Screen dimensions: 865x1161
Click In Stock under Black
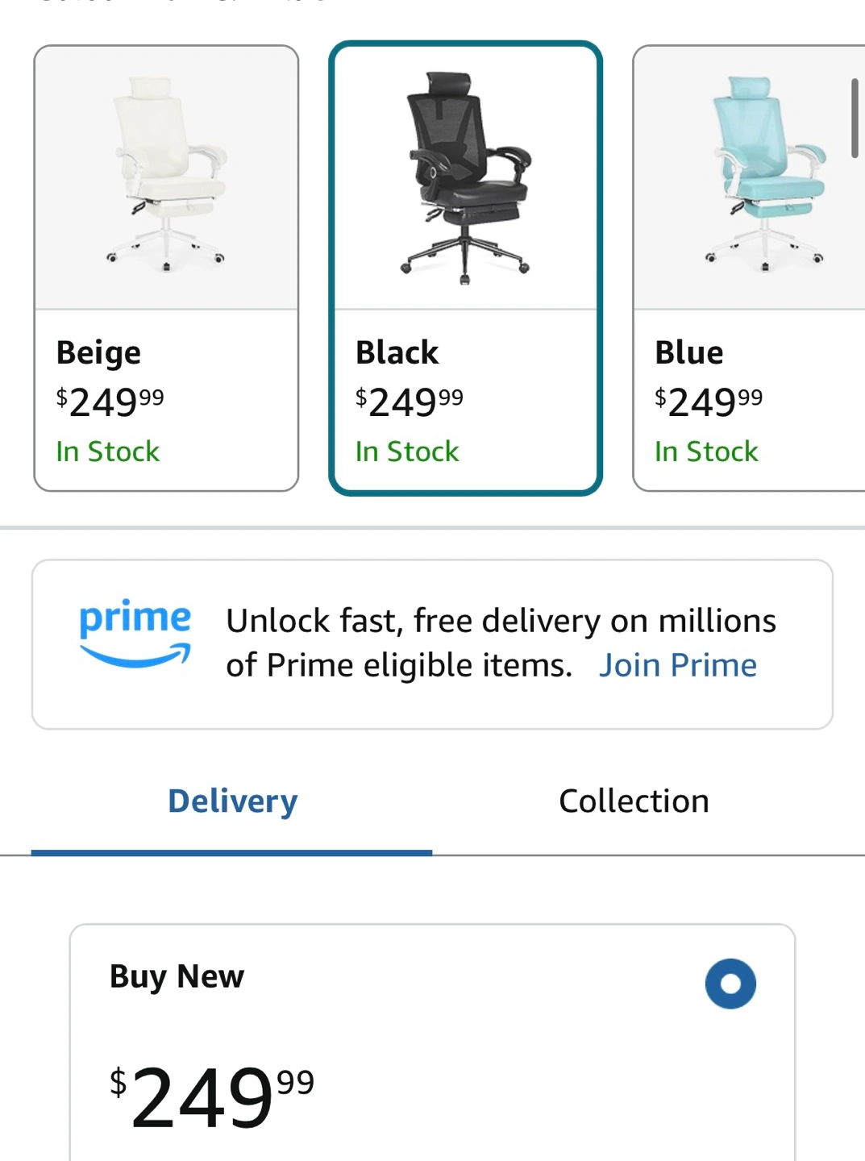pyautogui.click(x=407, y=451)
